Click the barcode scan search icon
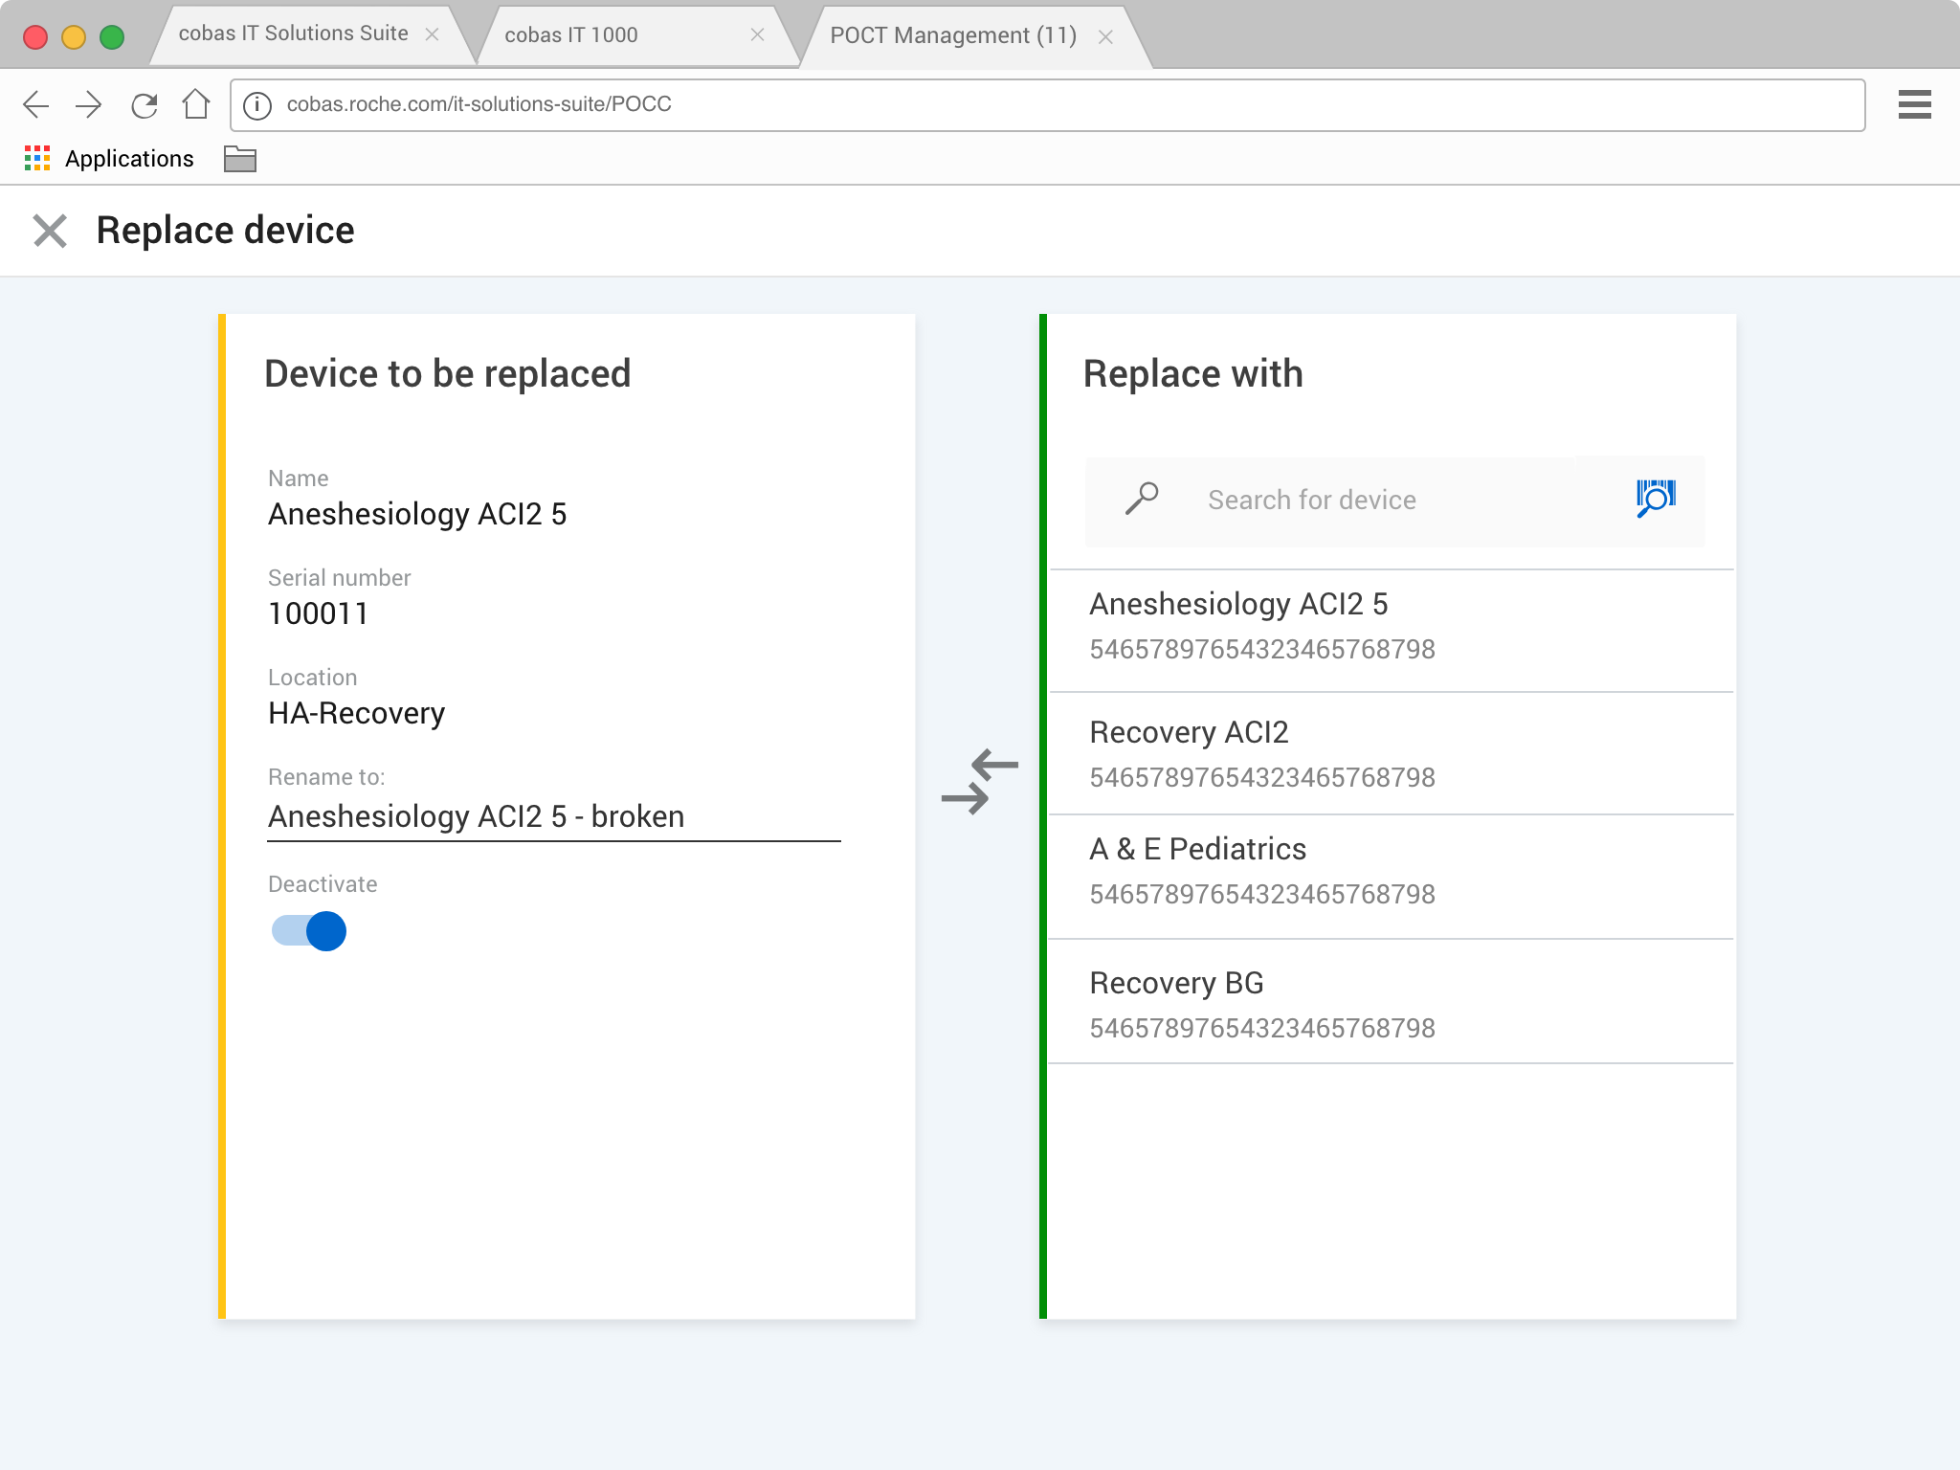This screenshot has height=1470, width=1960. tap(1656, 499)
